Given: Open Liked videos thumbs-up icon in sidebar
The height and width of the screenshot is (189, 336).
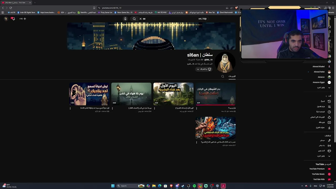Looking at the screenshot, I should 329,117.
